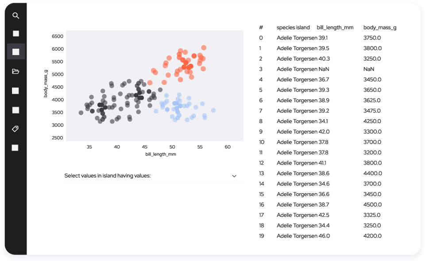This screenshot has width=425, height=261.
Task: Select the bottom square icon in the sidebar
Action: [x=16, y=147]
